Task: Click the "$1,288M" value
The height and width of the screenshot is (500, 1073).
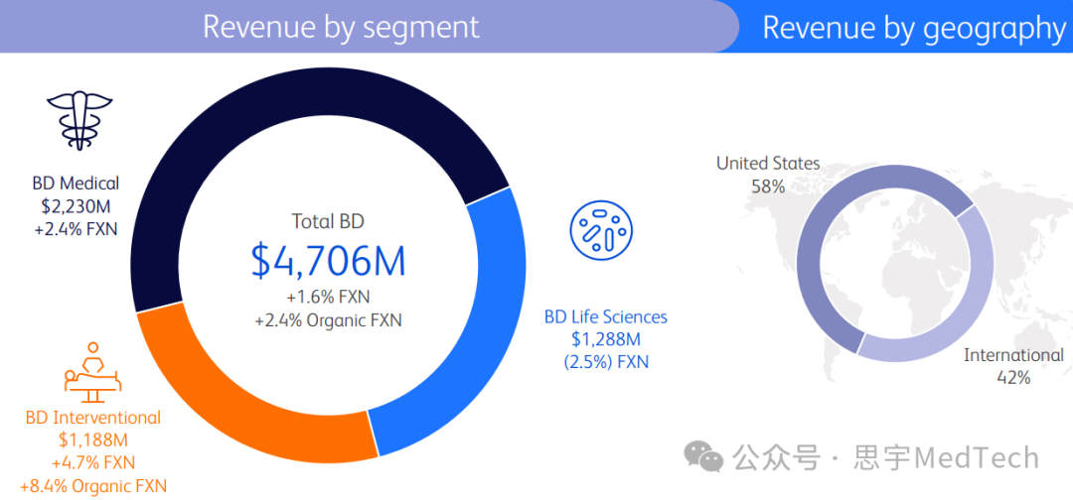Action: point(606,339)
